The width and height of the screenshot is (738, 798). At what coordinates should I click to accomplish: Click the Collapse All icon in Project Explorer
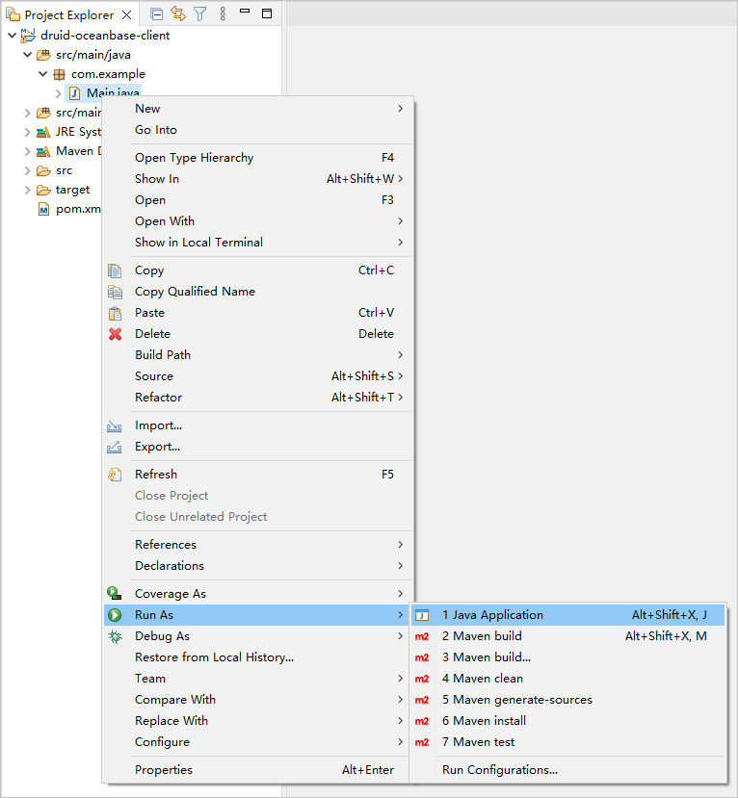[157, 13]
